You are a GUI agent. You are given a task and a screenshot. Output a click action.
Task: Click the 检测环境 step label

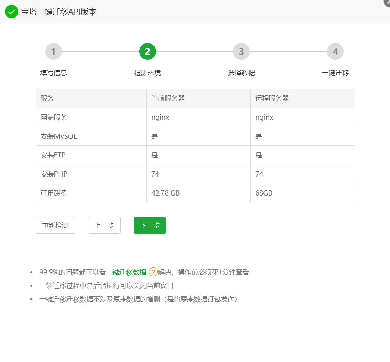click(x=147, y=73)
